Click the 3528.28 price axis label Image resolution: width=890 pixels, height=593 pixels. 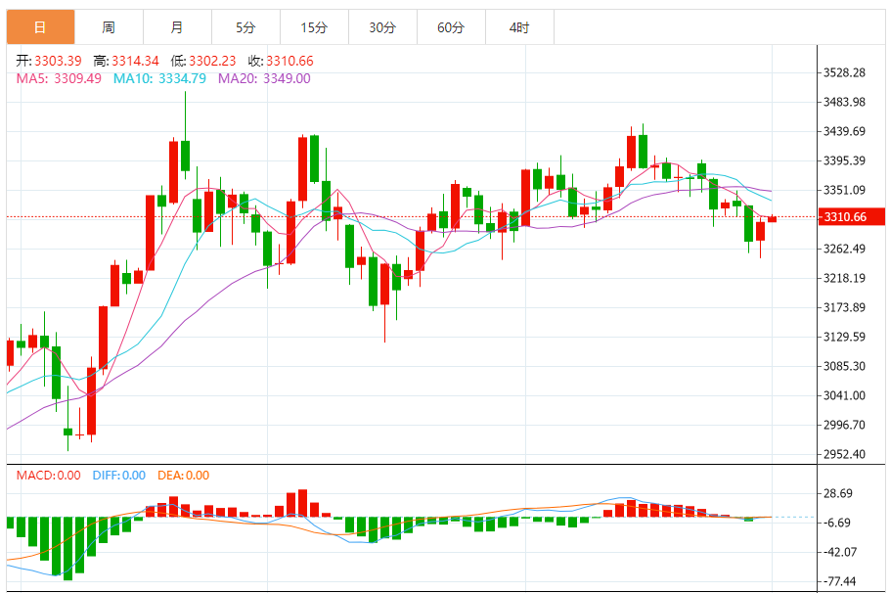[845, 72]
